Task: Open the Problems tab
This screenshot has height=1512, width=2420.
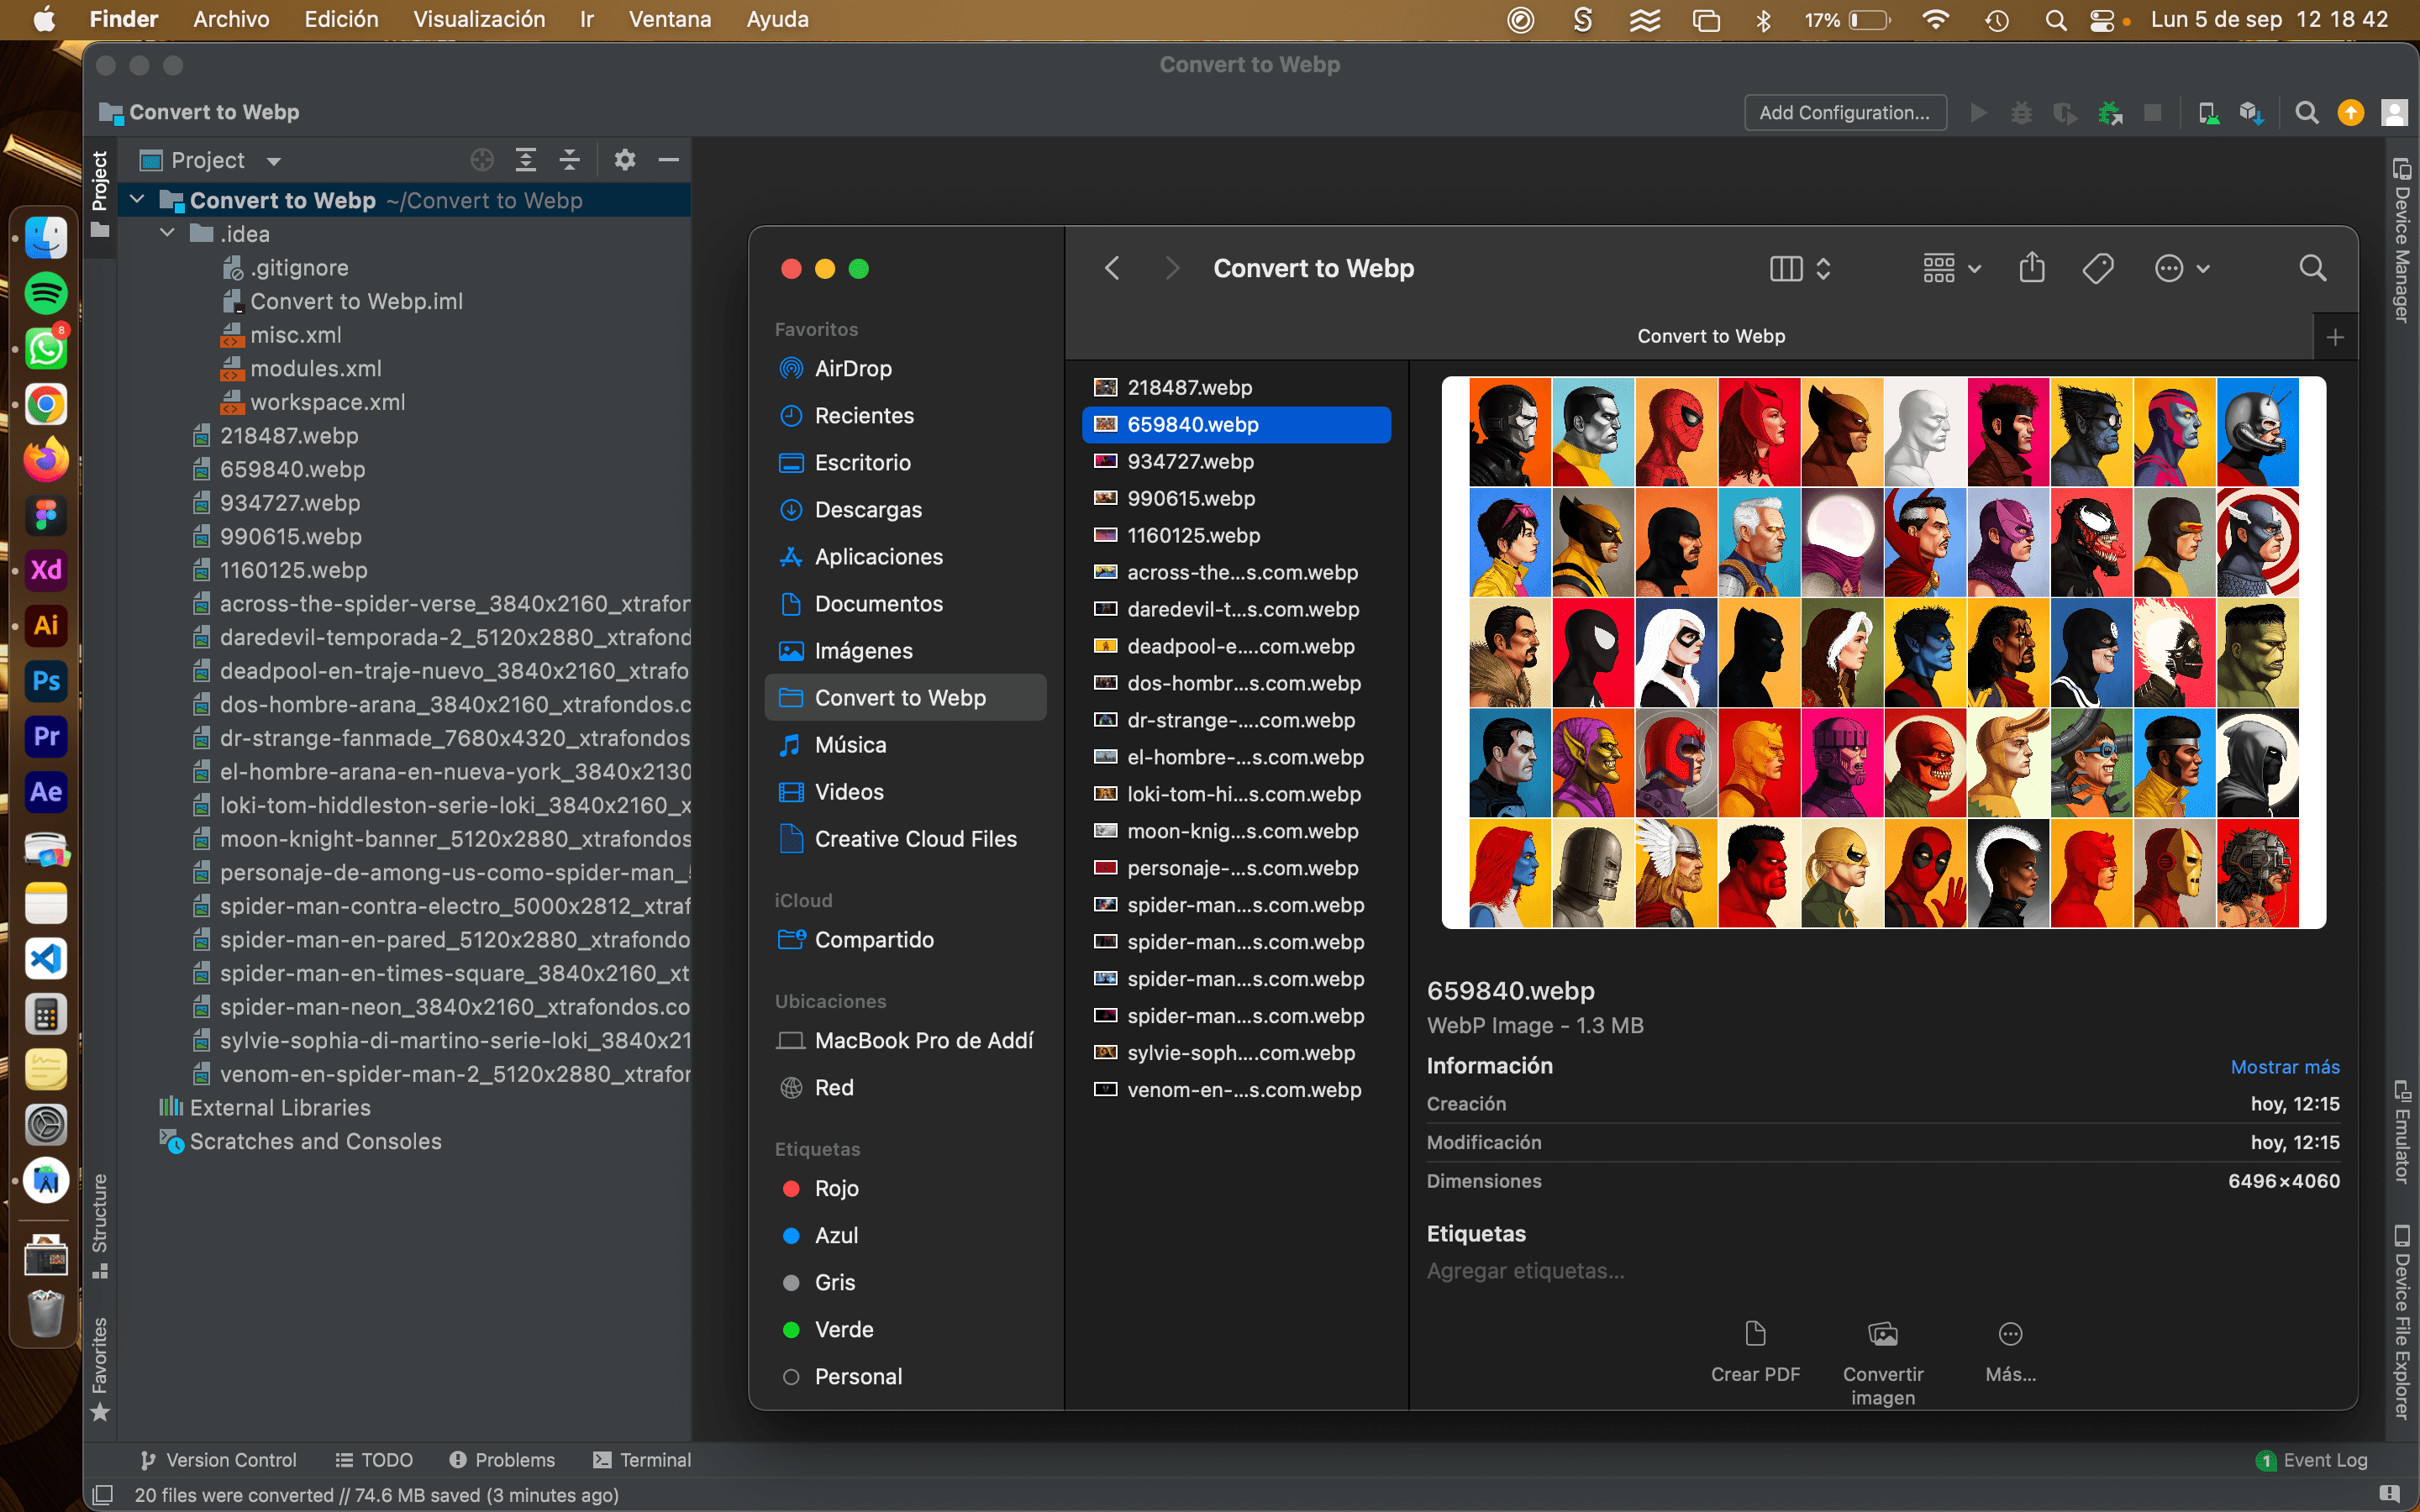Action: point(502,1460)
